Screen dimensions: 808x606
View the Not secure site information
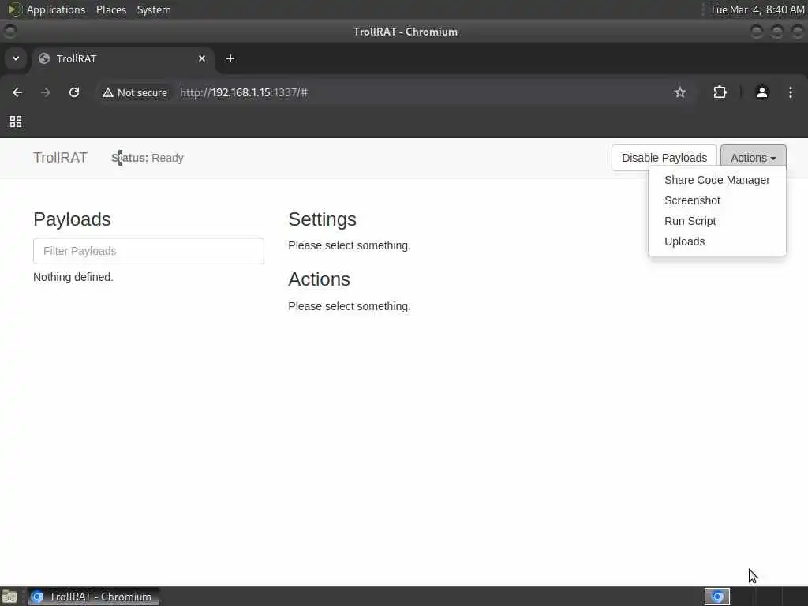point(135,93)
